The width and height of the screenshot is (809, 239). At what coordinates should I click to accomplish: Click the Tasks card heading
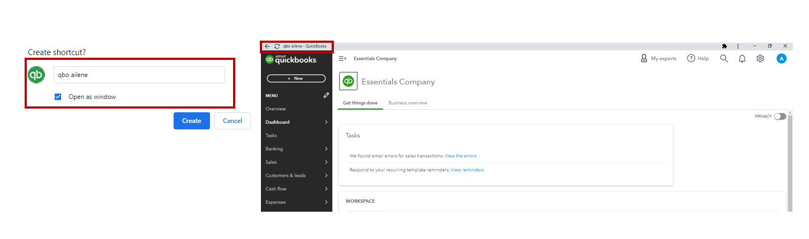(353, 135)
